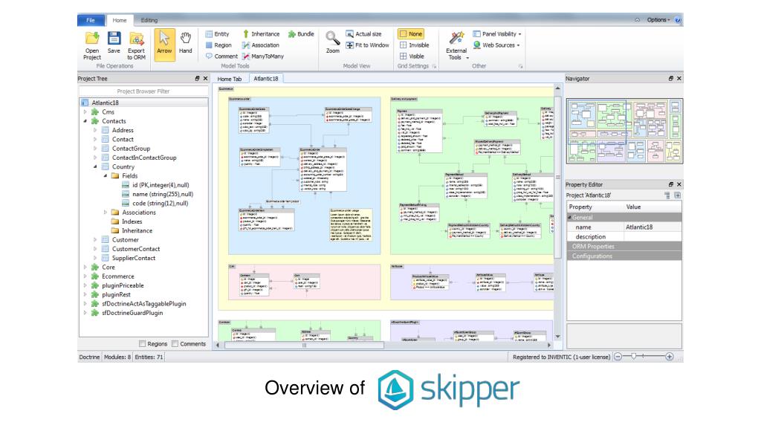Zoom in using status bar plus icon
The height and width of the screenshot is (428, 761).
[x=670, y=357]
